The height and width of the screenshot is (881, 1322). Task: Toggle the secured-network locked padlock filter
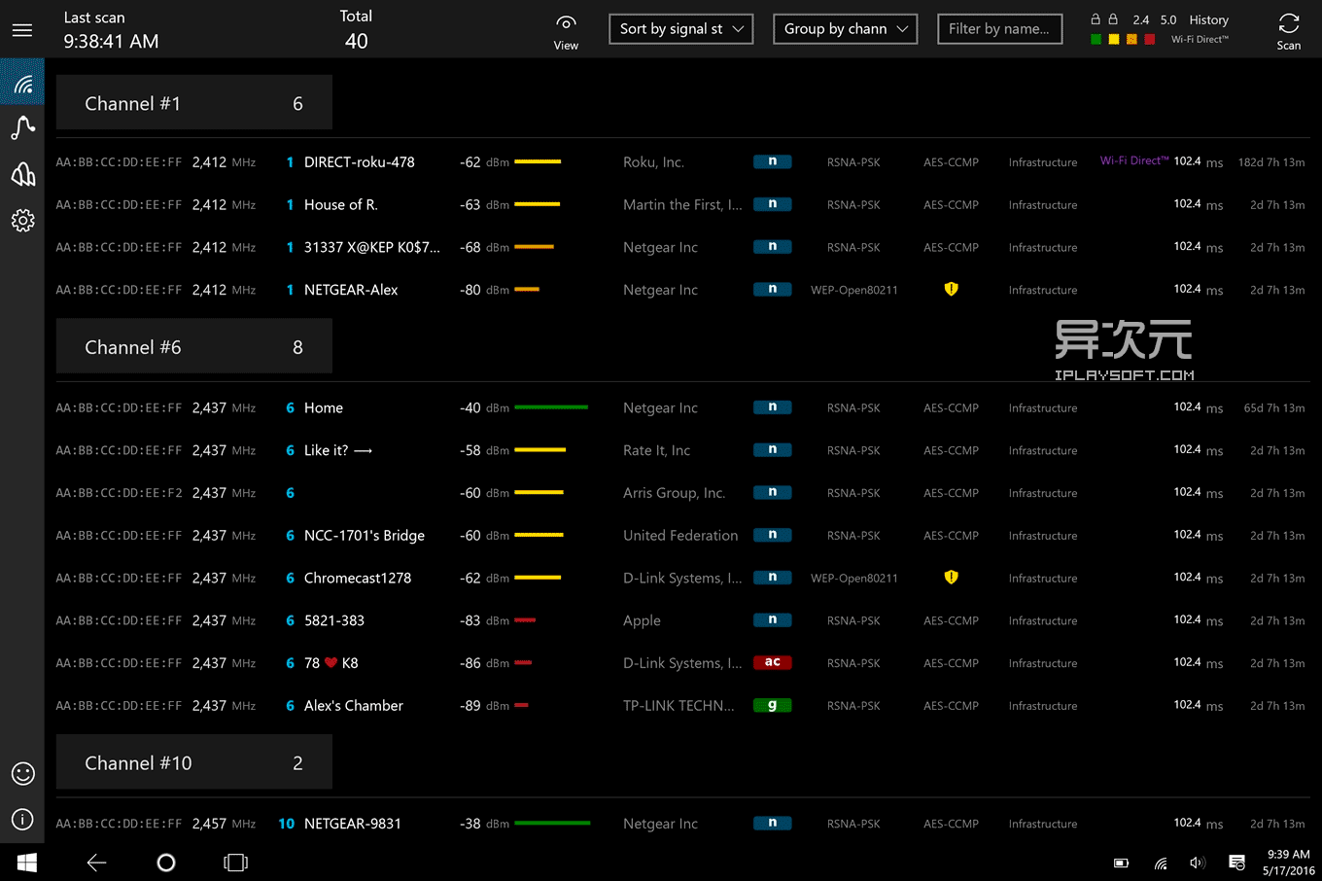pyautogui.click(x=1113, y=19)
